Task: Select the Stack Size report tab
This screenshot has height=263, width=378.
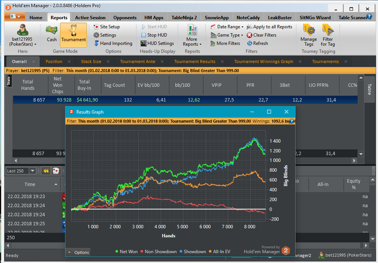Action: click(91, 61)
